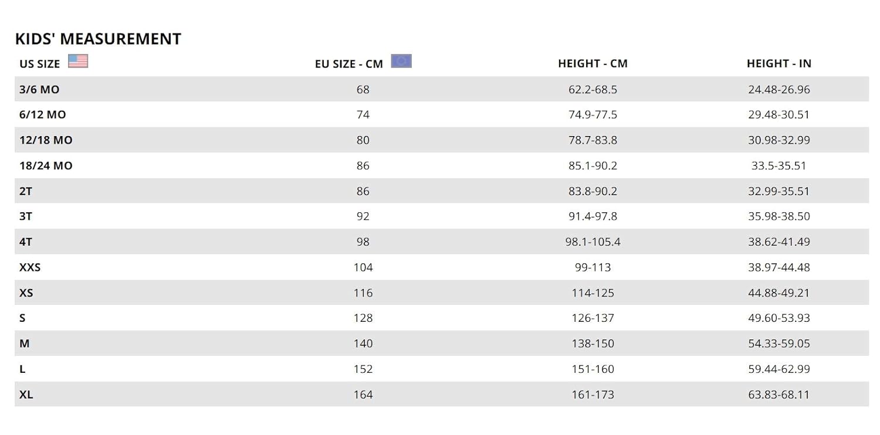Select the 126-137 height cm cell

(593, 318)
